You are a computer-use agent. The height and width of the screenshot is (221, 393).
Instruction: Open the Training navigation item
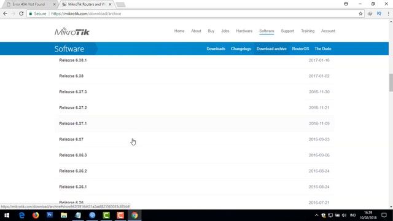[x=308, y=31]
